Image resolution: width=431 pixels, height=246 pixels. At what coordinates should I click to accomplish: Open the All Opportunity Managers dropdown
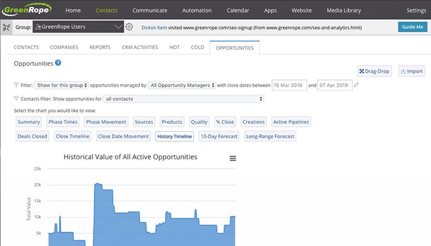coord(182,85)
